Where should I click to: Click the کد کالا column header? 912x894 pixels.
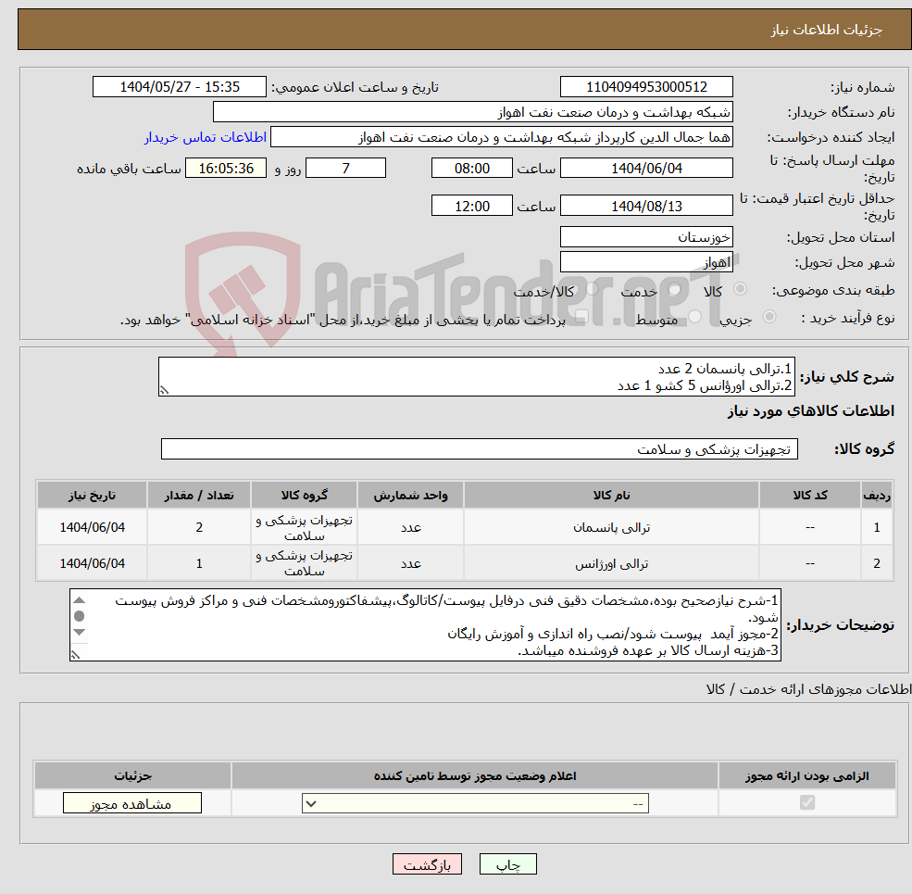810,495
